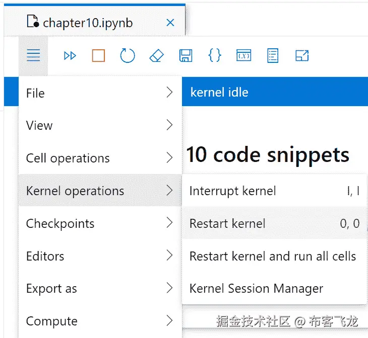Open the Compute submenu
368x338 pixels.
[x=100, y=321]
